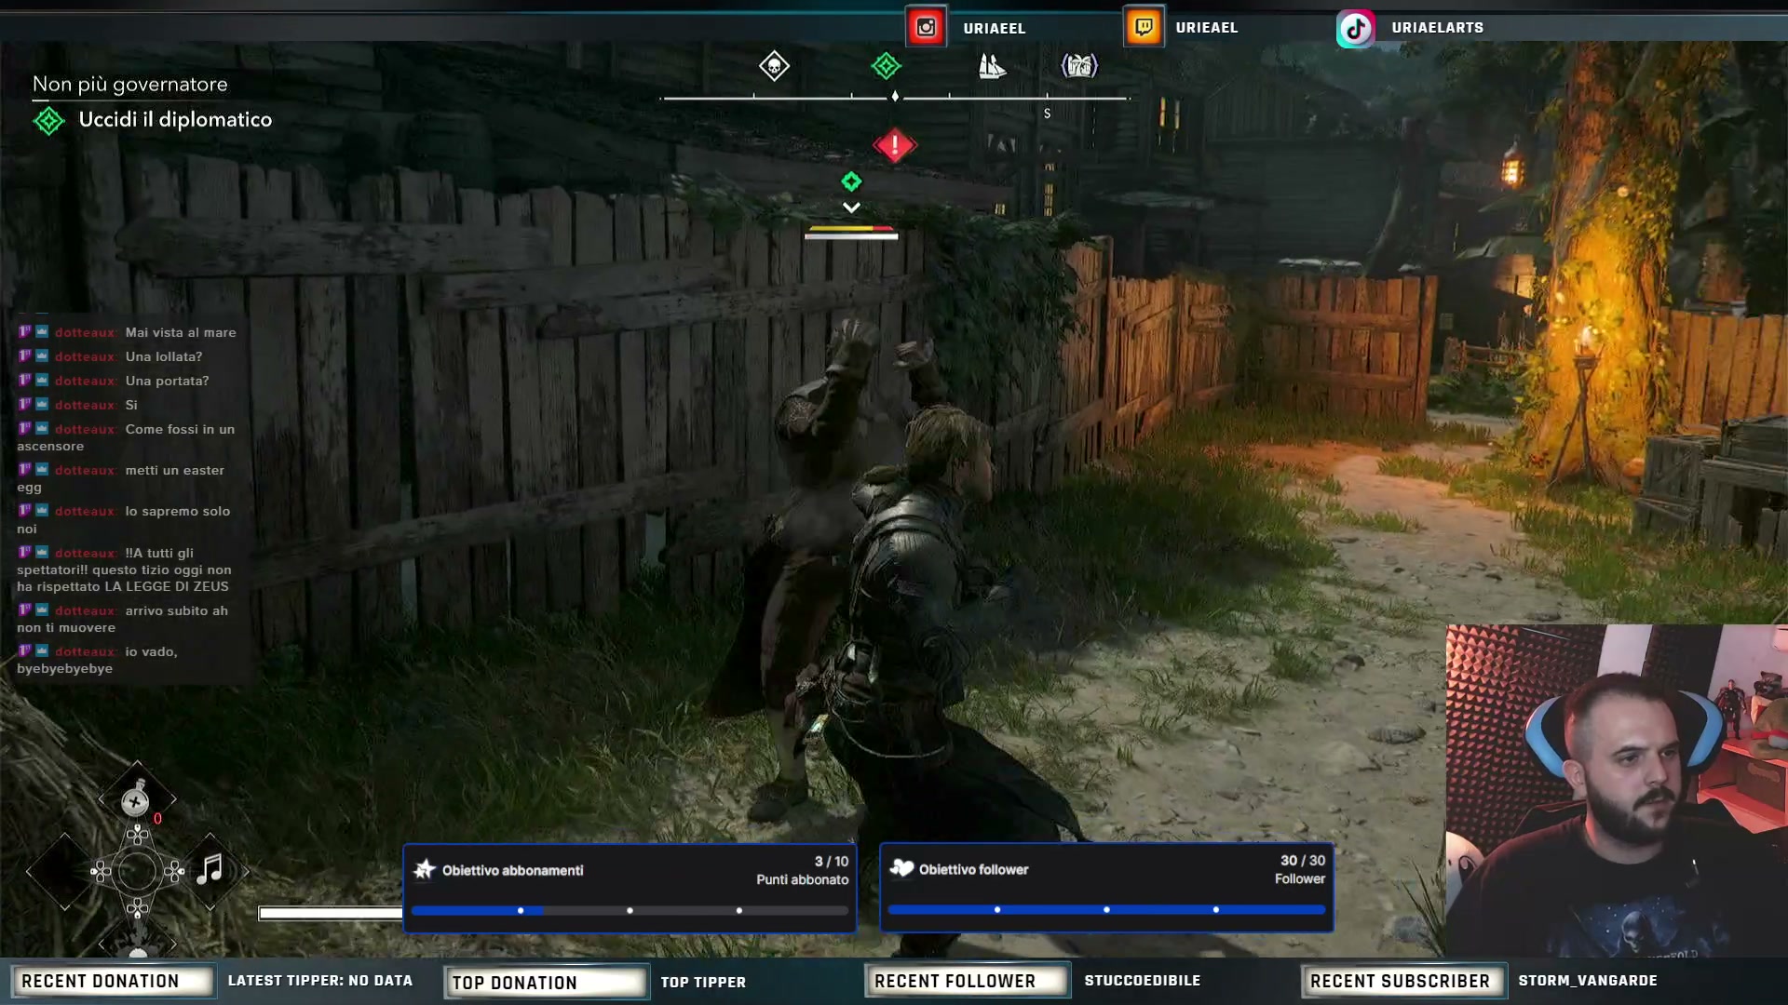Click the ship marker on the compass
1788x1005 pixels.
click(992, 66)
